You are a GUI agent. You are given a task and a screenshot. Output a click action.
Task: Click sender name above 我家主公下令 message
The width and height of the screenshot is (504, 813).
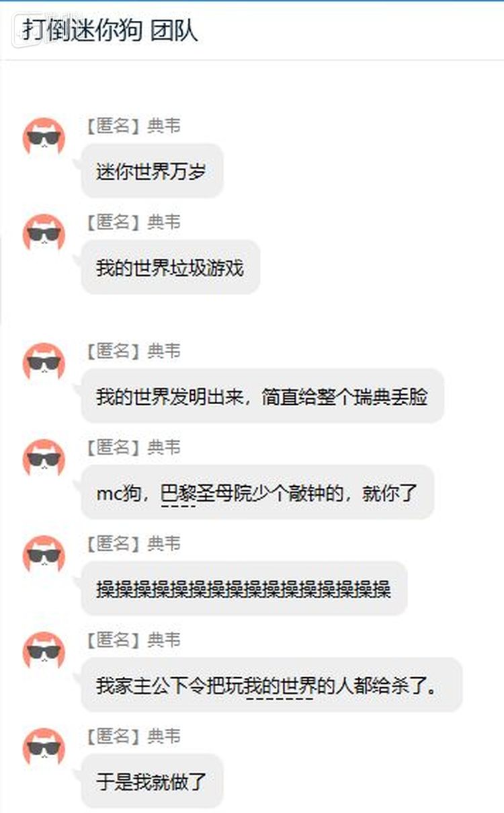coord(133,640)
